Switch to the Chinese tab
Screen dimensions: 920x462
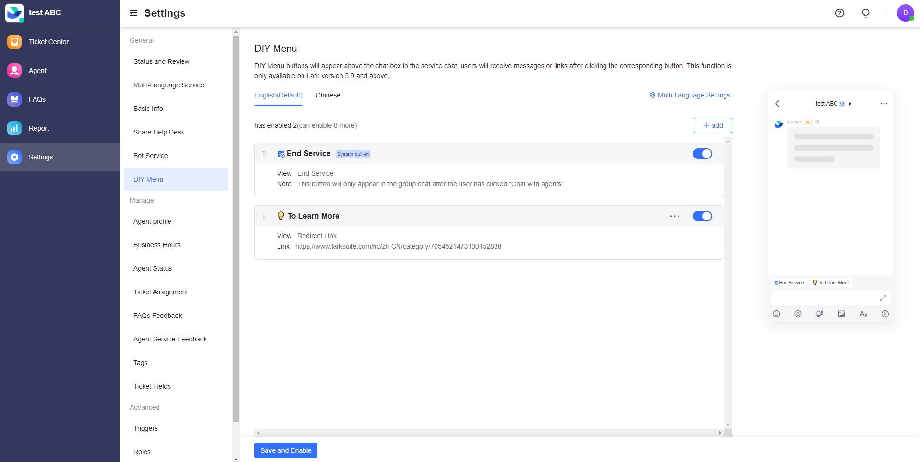tap(328, 95)
